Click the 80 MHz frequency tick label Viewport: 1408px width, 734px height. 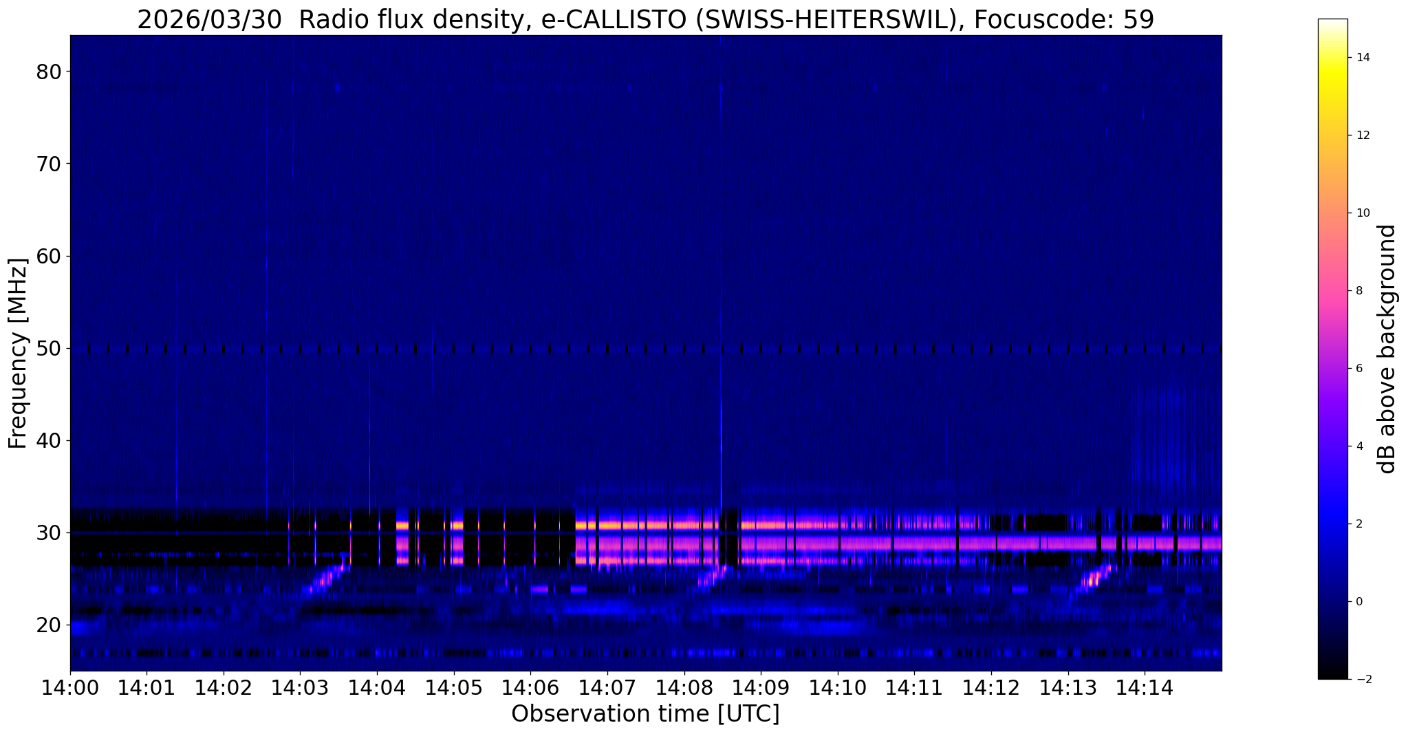[x=48, y=72]
